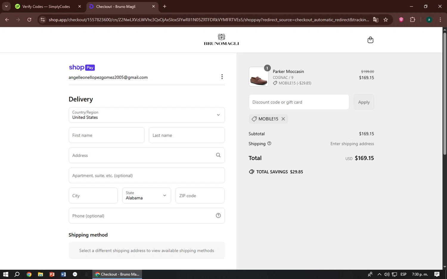Click the Shop Pay logo

coord(82,68)
